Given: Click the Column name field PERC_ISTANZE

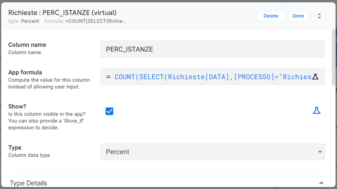Looking at the screenshot, I should (213, 49).
